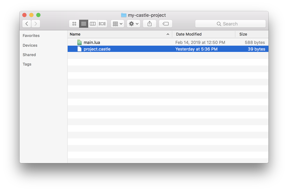Click the main.lua file icon
Image resolution: width=288 pixels, height=191 pixels.
pyautogui.click(x=79, y=43)
